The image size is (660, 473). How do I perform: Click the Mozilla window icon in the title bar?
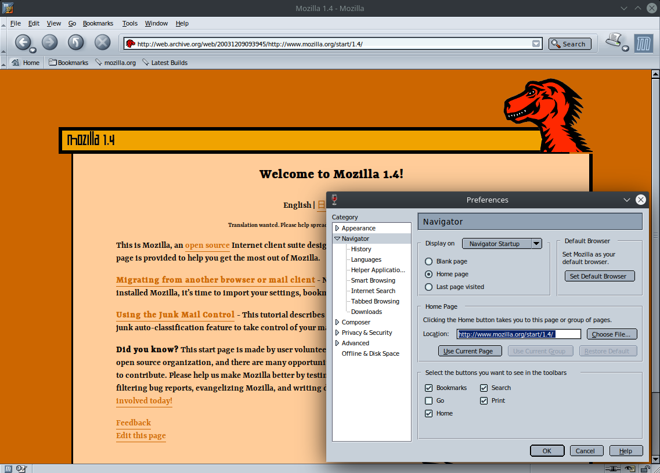[x=8, y=8]
